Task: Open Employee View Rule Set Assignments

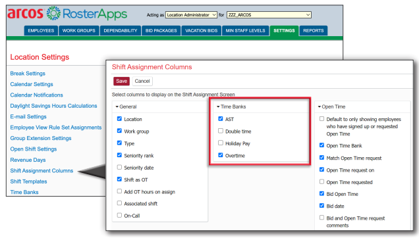Action: coord(56,128)
